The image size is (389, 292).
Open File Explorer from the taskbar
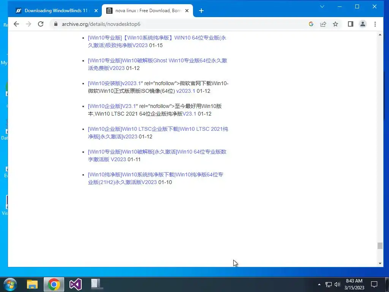[x=32, y=284]
